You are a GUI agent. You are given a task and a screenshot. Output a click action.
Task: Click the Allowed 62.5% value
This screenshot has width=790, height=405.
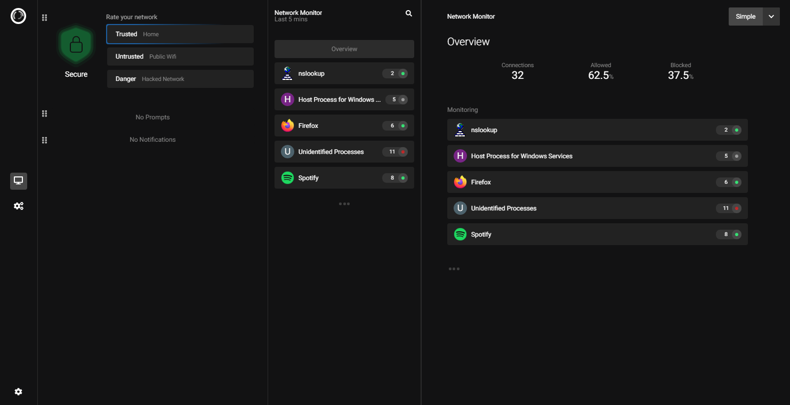tap(601, 75)
